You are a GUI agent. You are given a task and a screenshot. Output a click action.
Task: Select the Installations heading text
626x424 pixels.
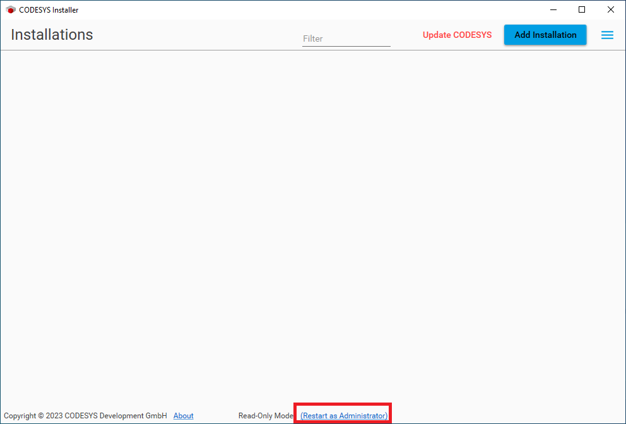52,35
